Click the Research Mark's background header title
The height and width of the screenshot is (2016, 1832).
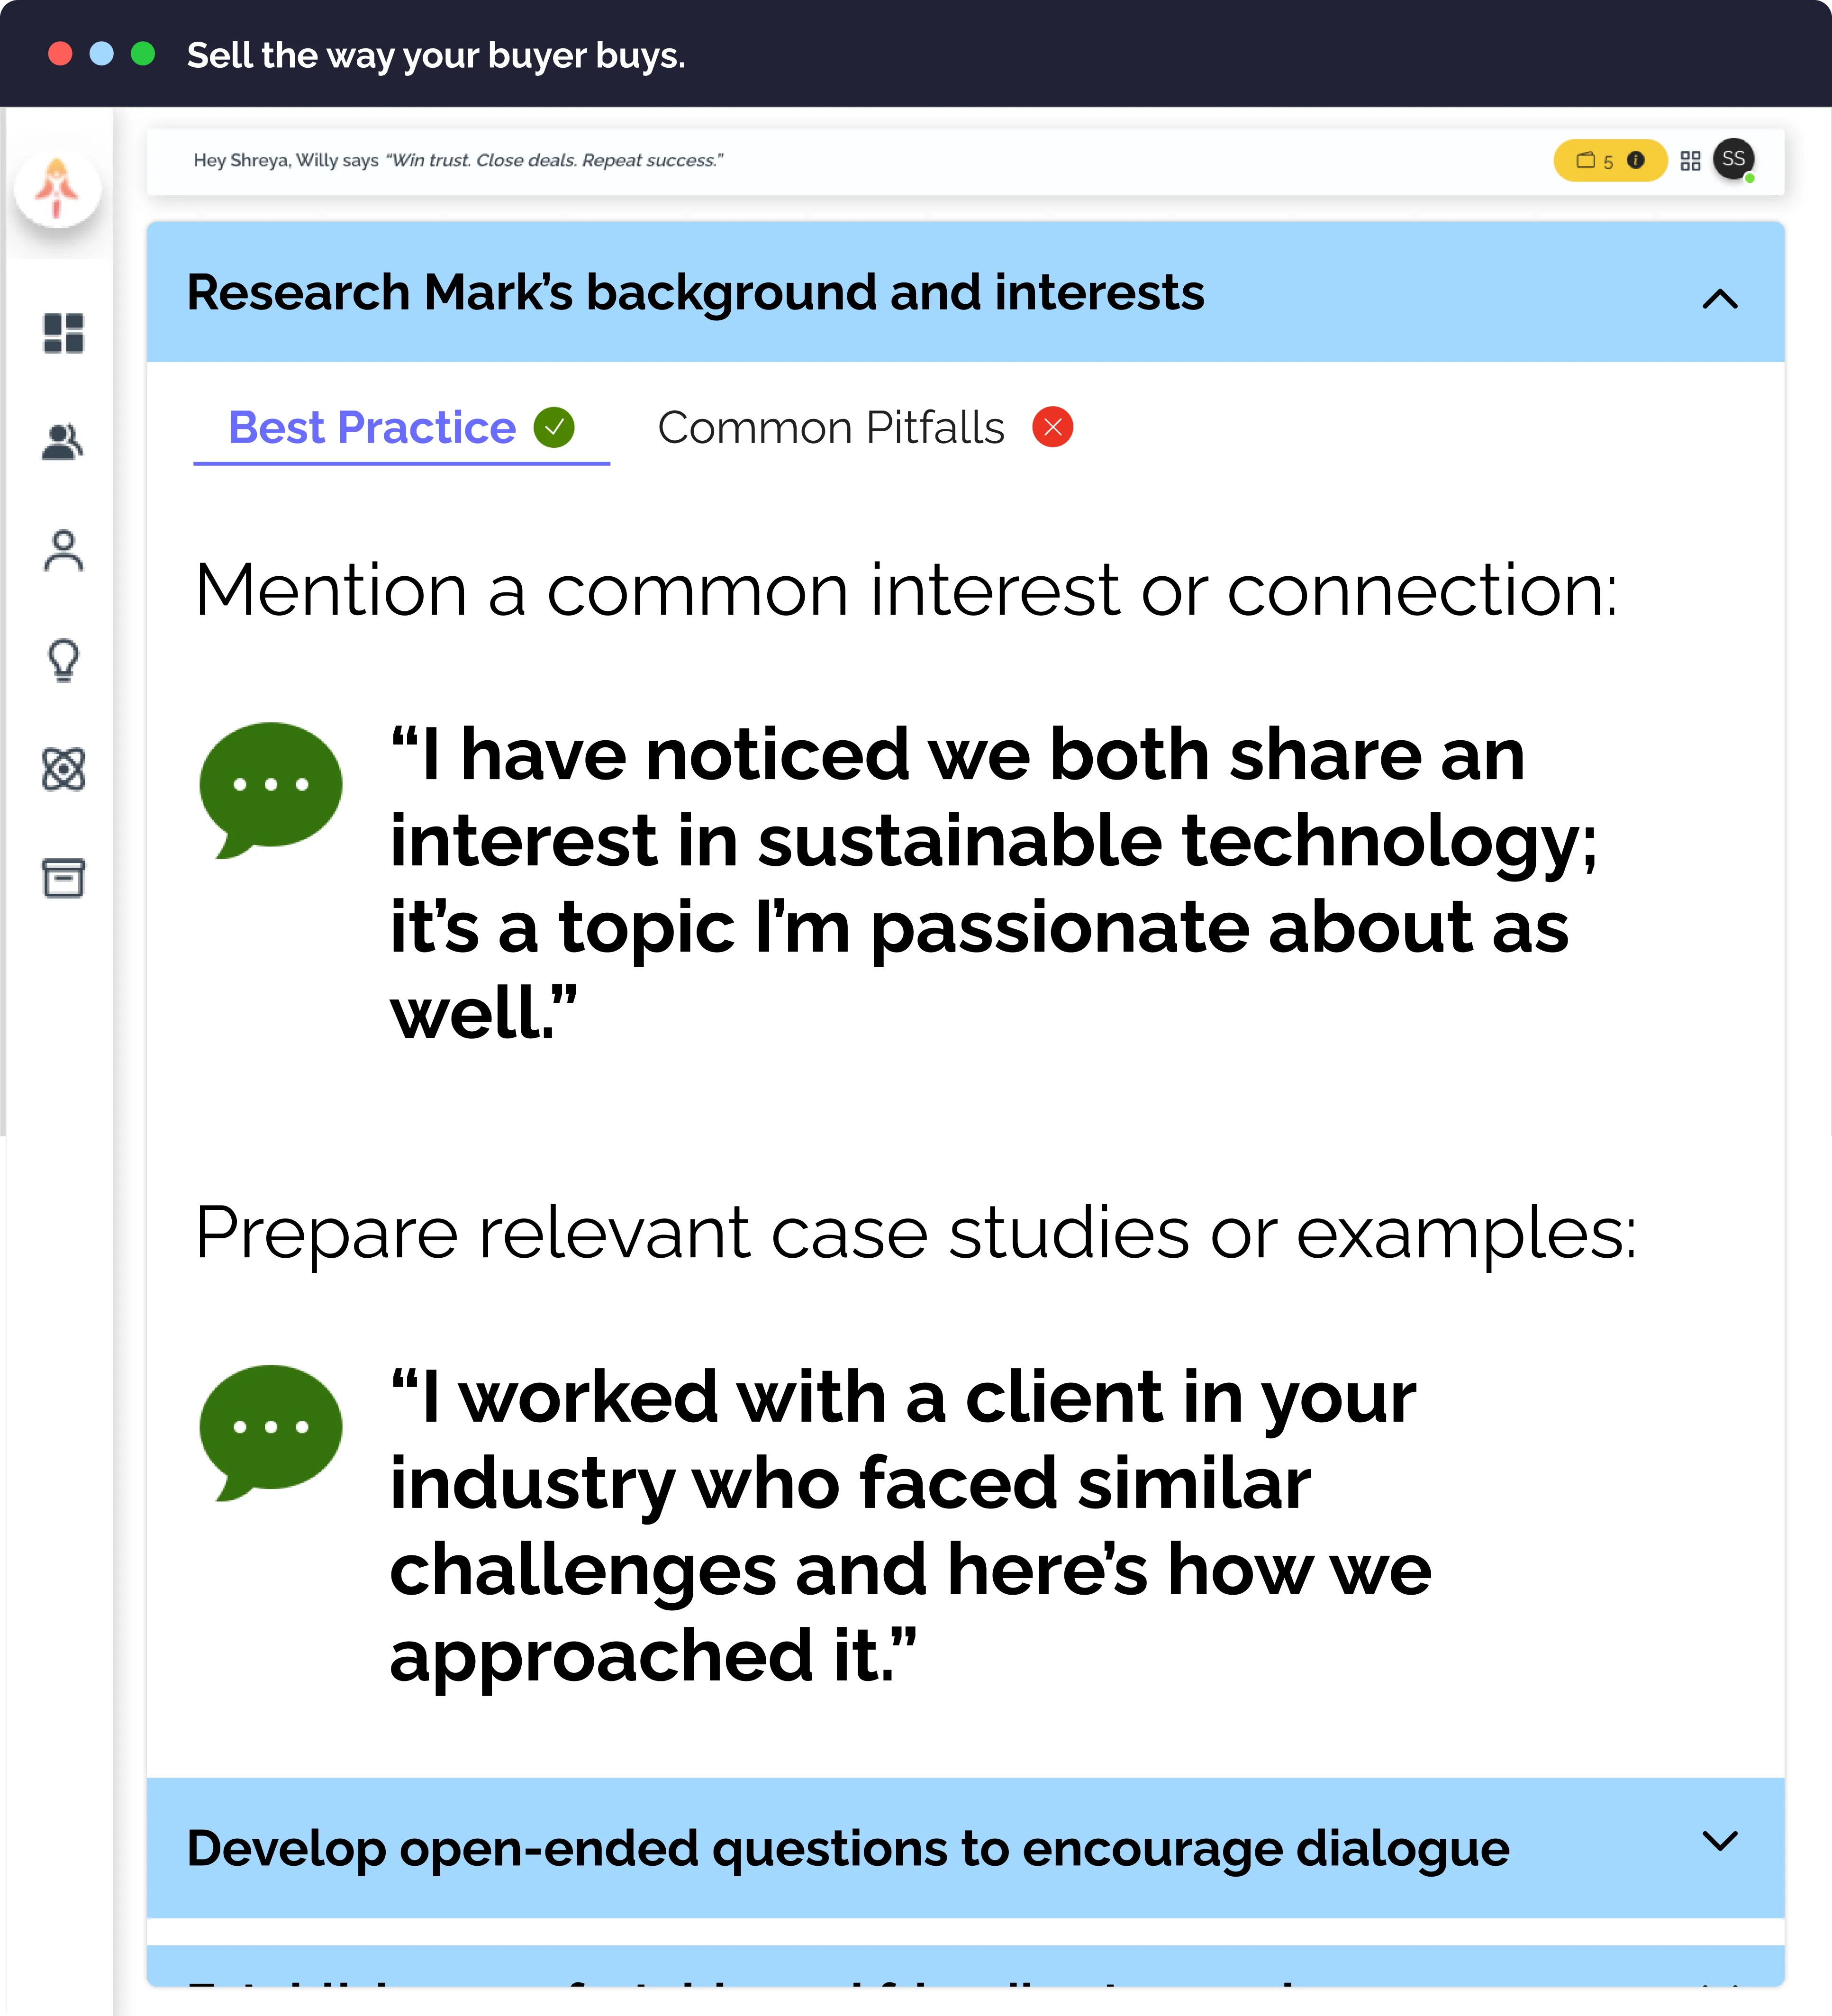click(695, 293)
